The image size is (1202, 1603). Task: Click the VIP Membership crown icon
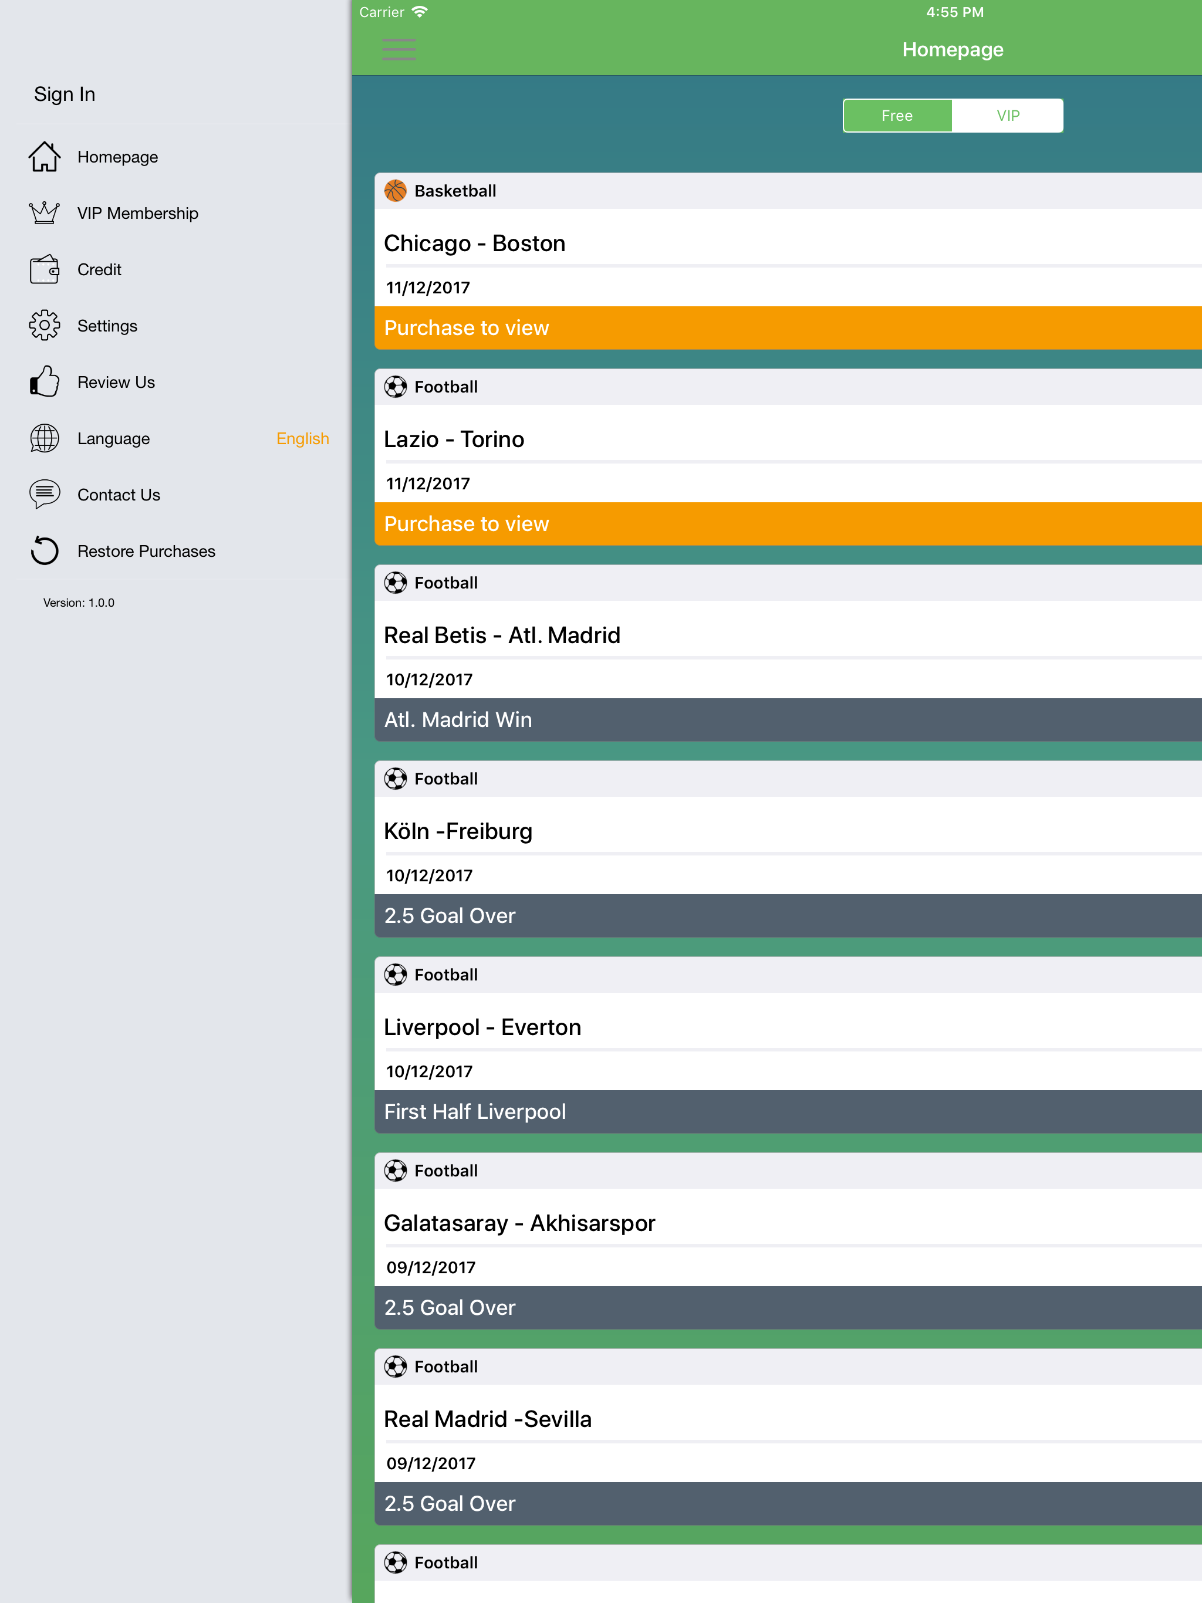(44, 213)
